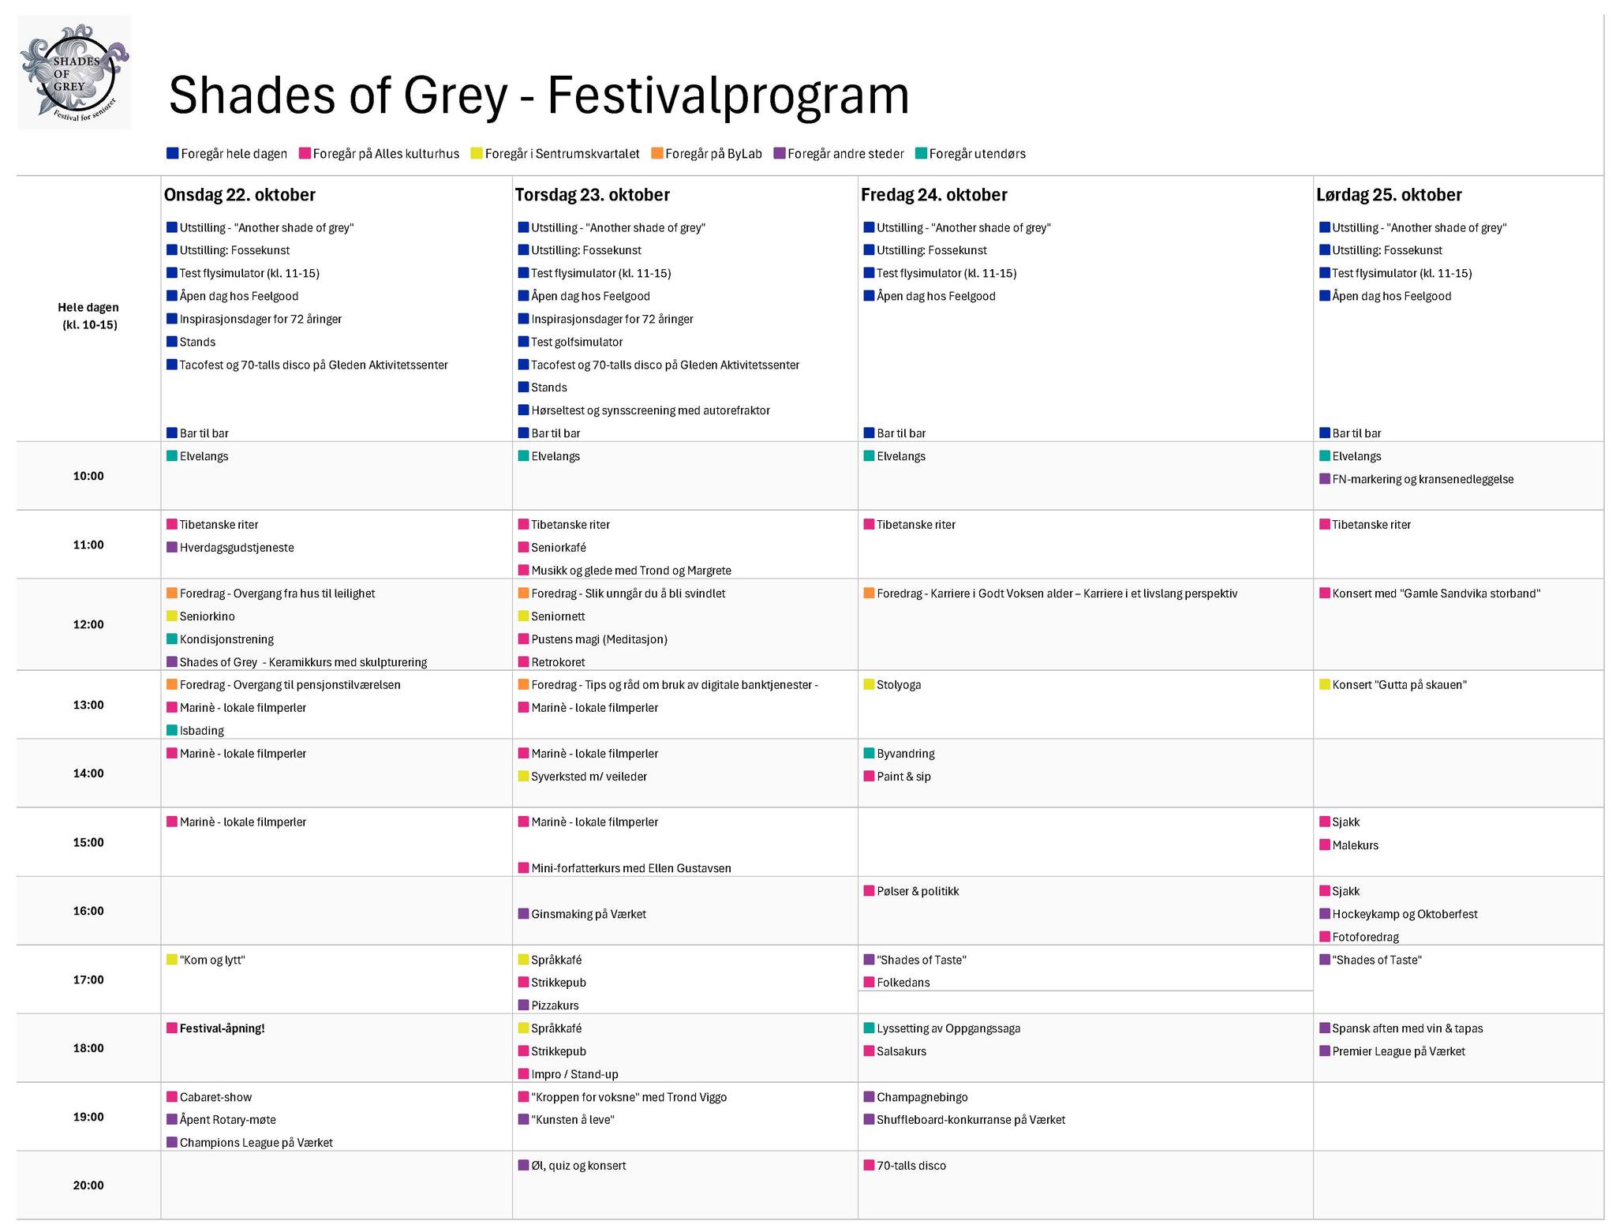Screen dimensions: 1616x1232
Task: Click 'FN-markering og kransenedleggelse' on Saturday
Action: pos(1423,479)
